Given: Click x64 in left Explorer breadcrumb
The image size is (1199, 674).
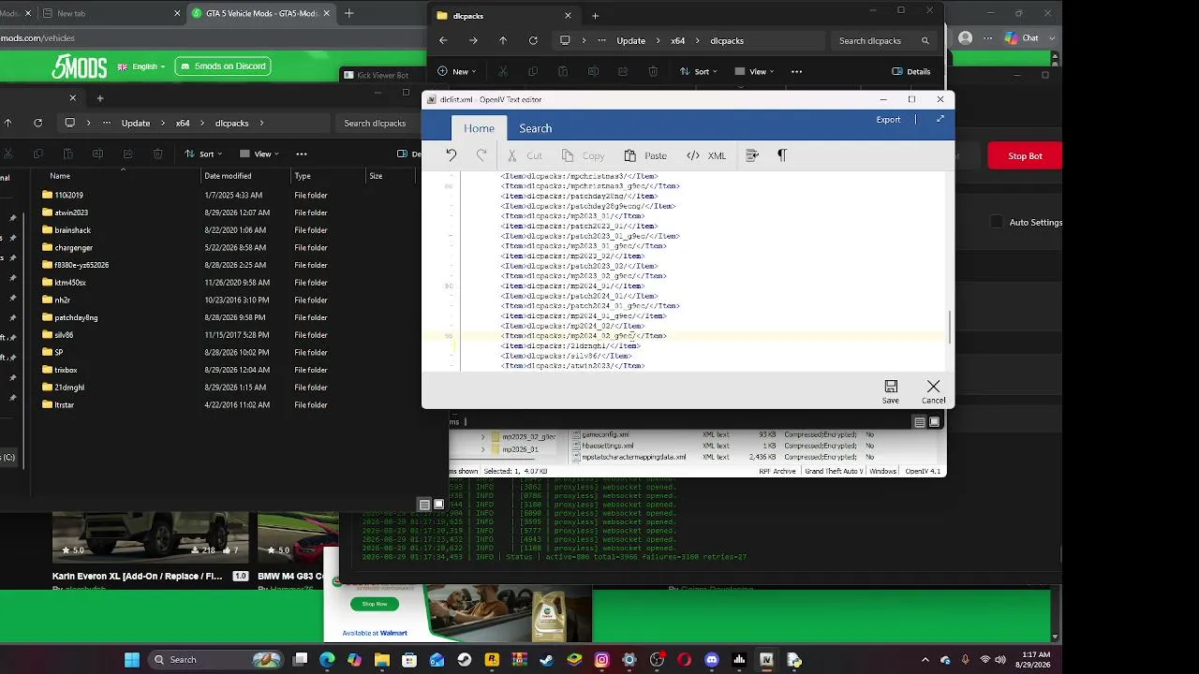Looking at the screenshot, I should pos(183,124).
